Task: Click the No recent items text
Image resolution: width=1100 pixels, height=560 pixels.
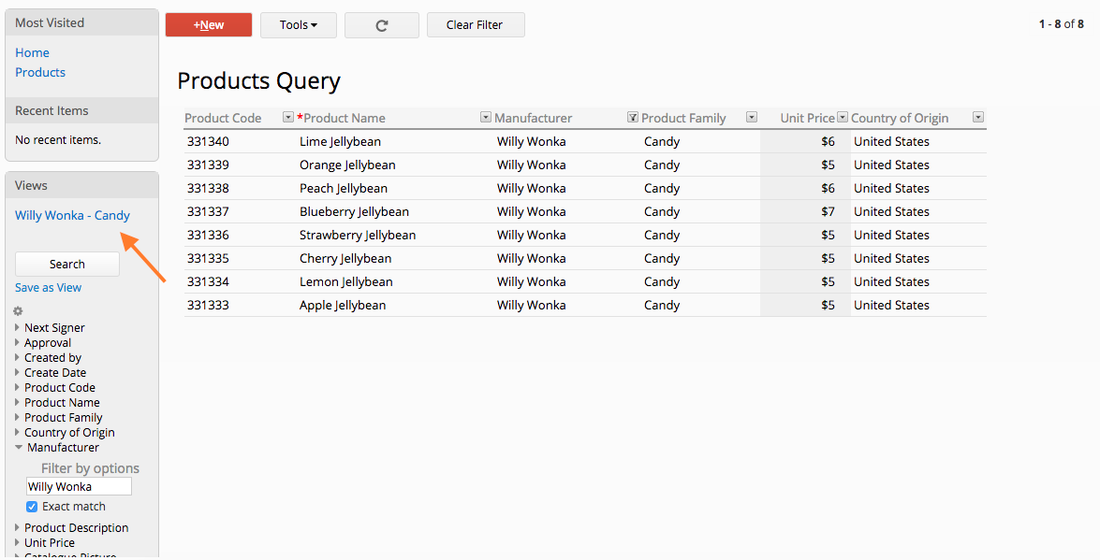Action: [x=58, y=139]
